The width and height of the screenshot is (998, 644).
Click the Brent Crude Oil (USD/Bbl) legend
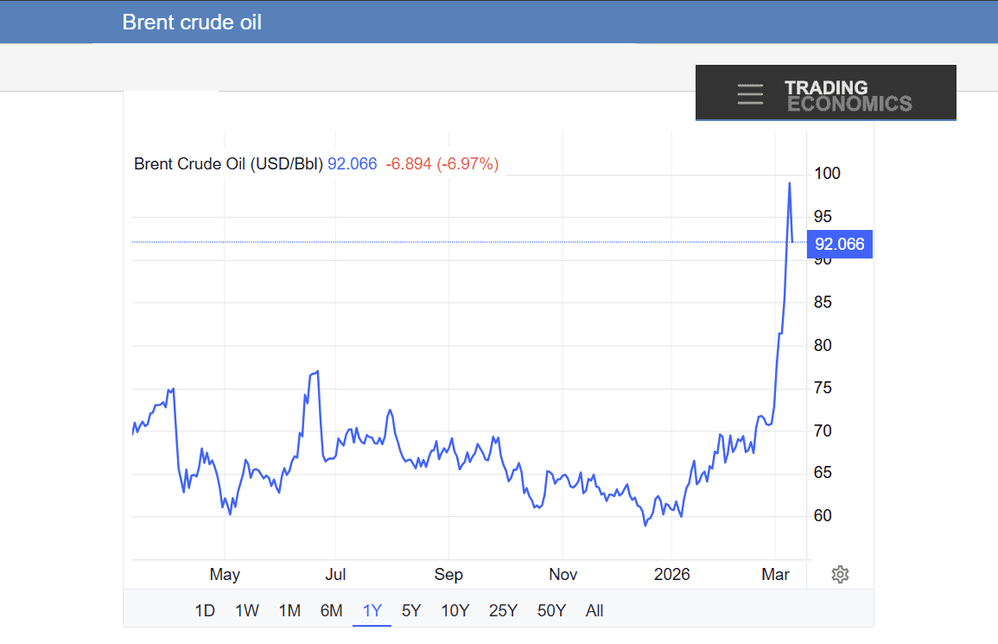click(x=228, y=163)
